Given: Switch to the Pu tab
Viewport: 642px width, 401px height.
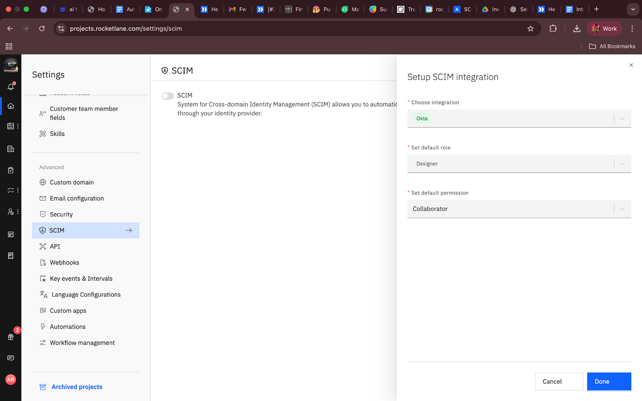Looking at the screenshot, I should (322, 9).
